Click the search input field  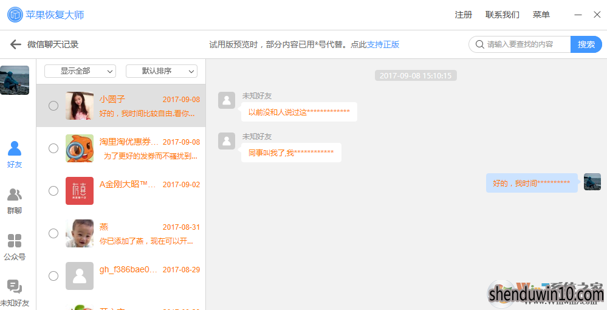coord(520,44)
